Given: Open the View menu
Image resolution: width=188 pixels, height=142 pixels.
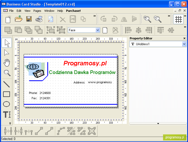Looking at the screenshot, I should pos(27,11).
